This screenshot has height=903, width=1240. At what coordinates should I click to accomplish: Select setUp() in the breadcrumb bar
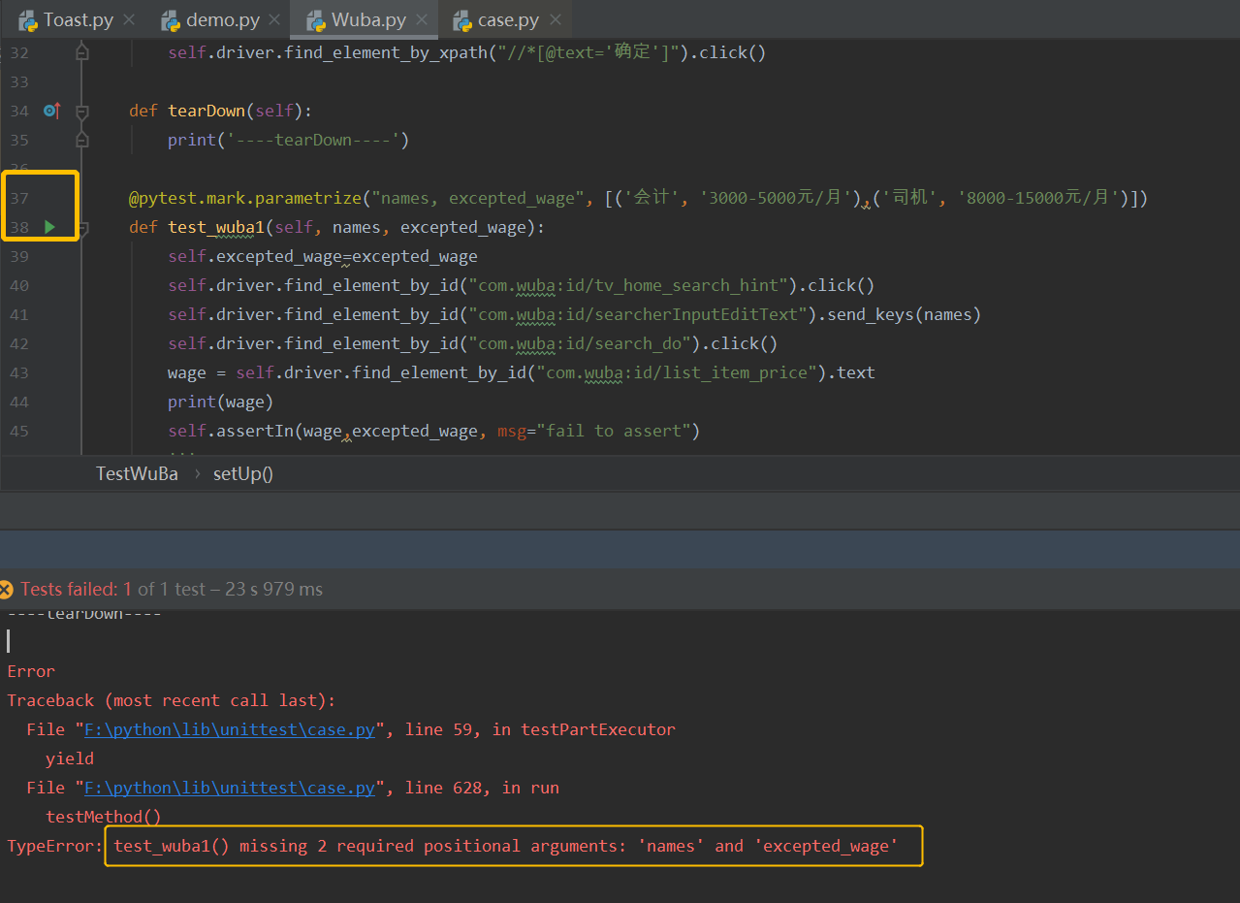[243, 473]
